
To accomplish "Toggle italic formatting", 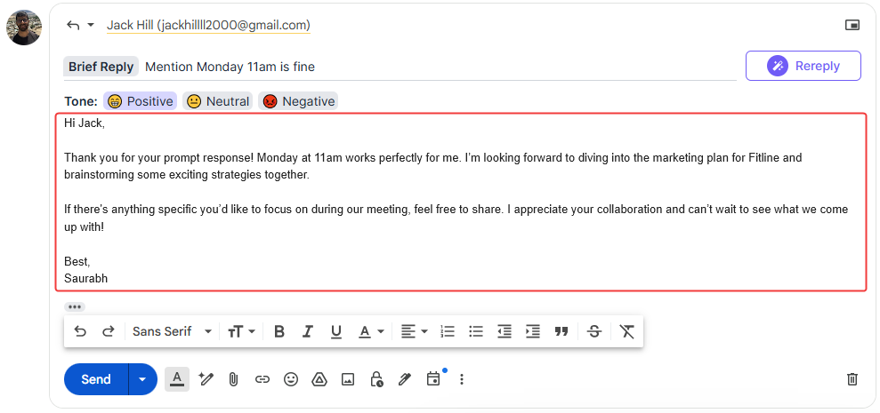I will click(x=308, y=331).
